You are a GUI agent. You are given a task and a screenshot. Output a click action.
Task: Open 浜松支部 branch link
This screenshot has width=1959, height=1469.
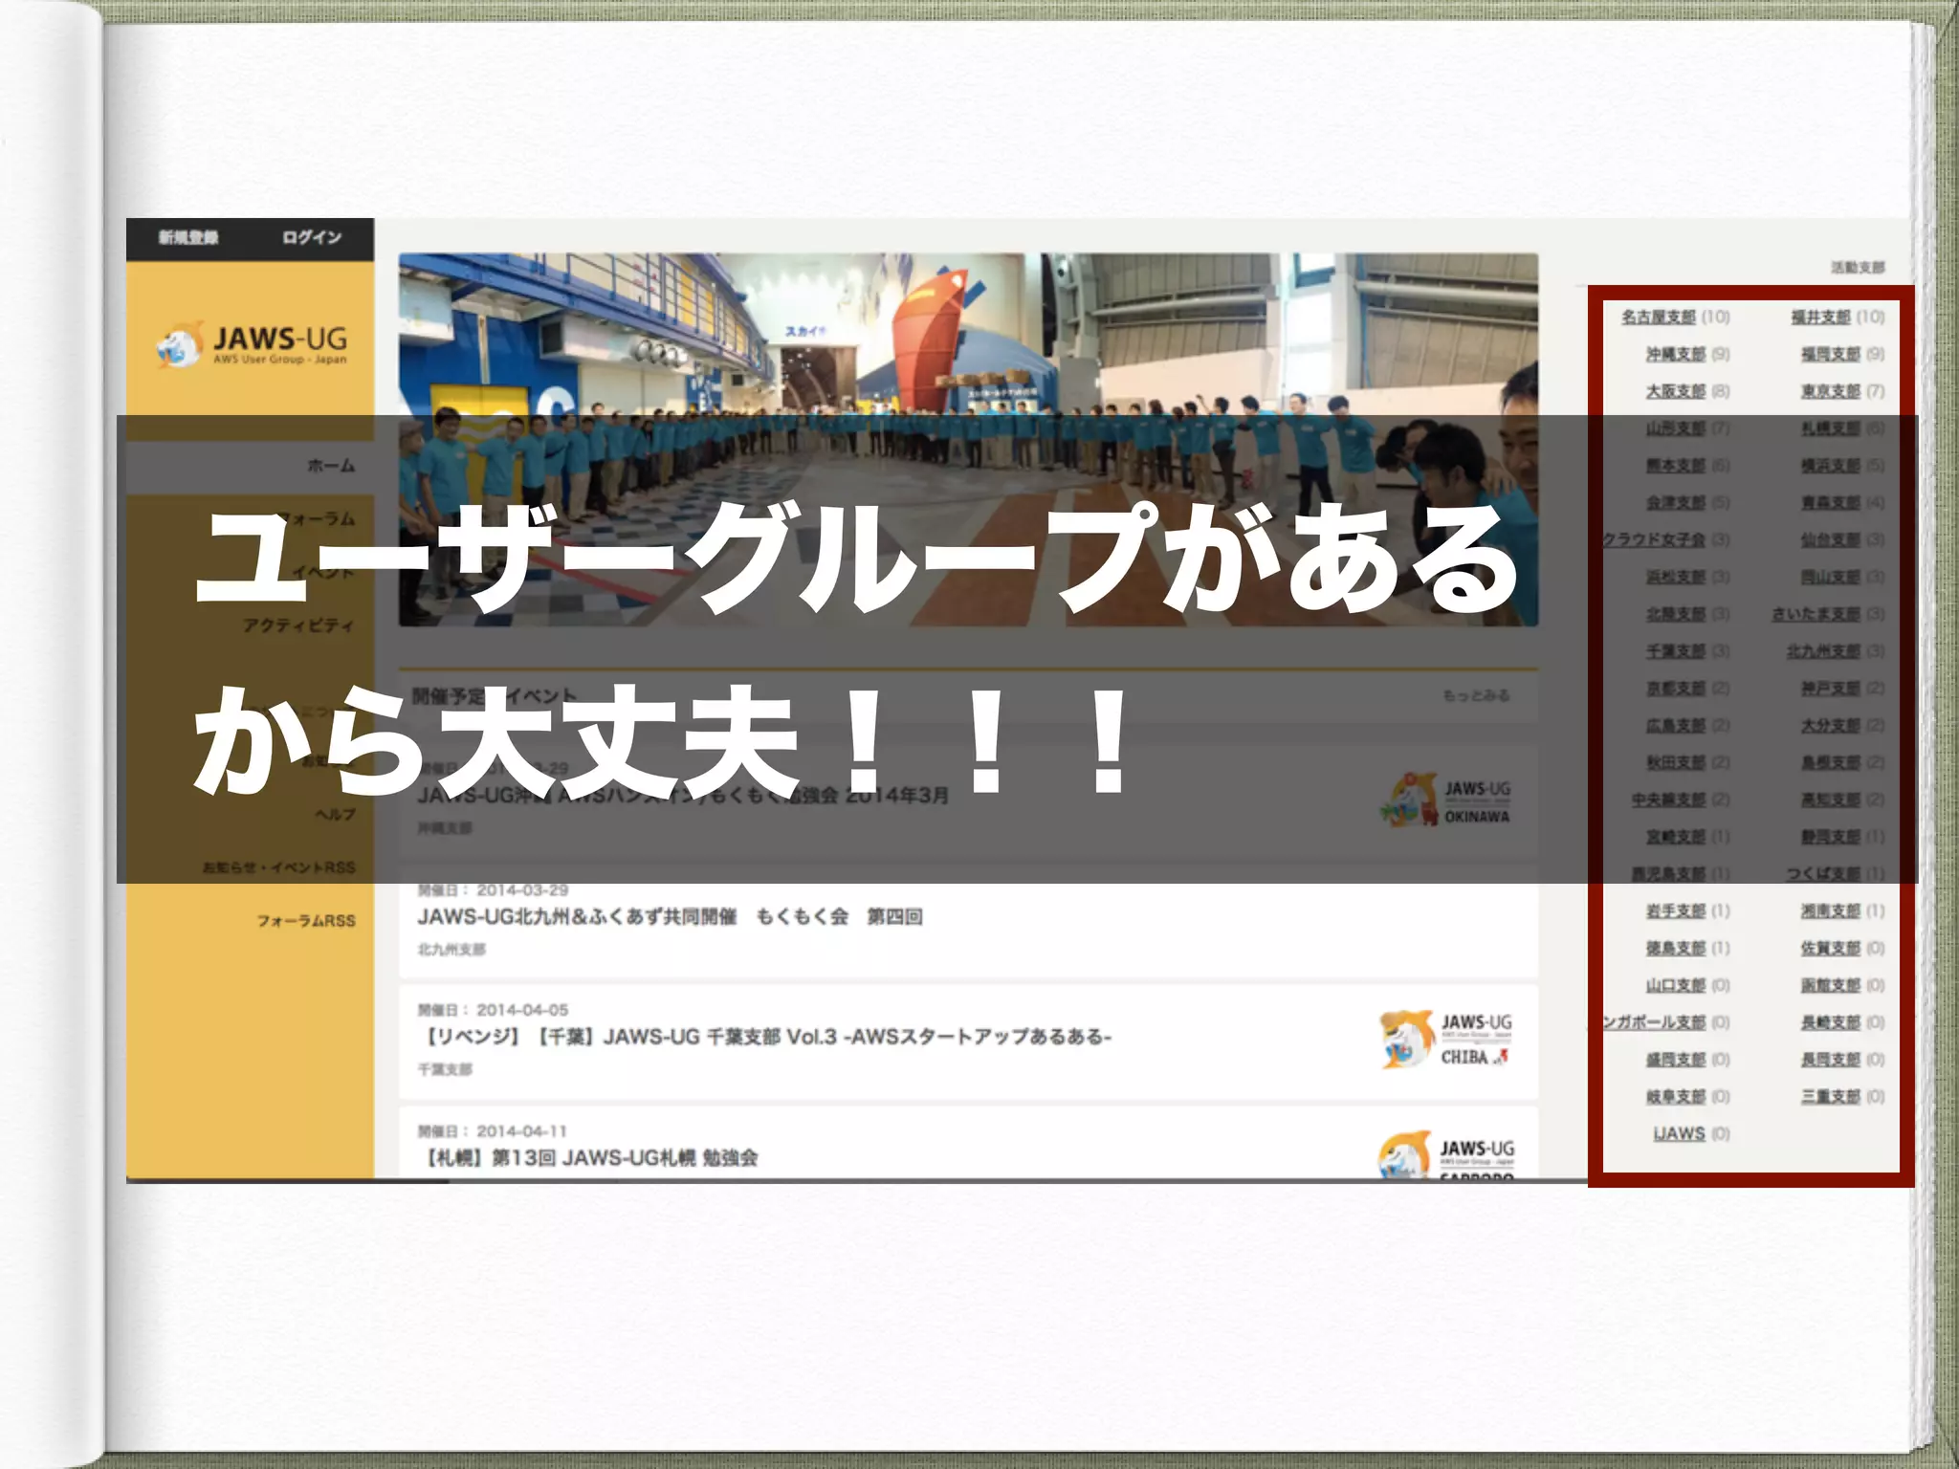[x=1676, y=577]
